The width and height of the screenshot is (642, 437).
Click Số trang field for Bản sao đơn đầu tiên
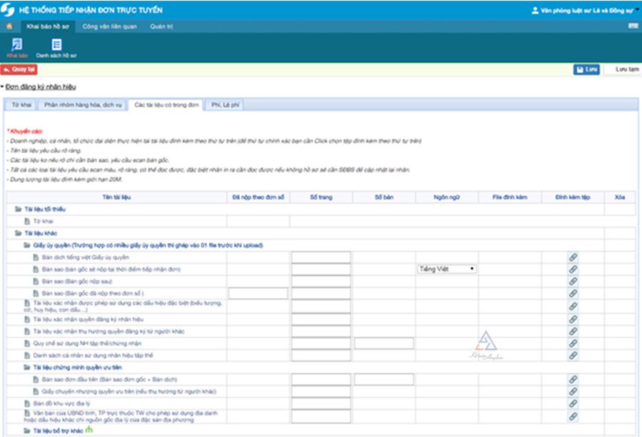(x=320, y=379)
